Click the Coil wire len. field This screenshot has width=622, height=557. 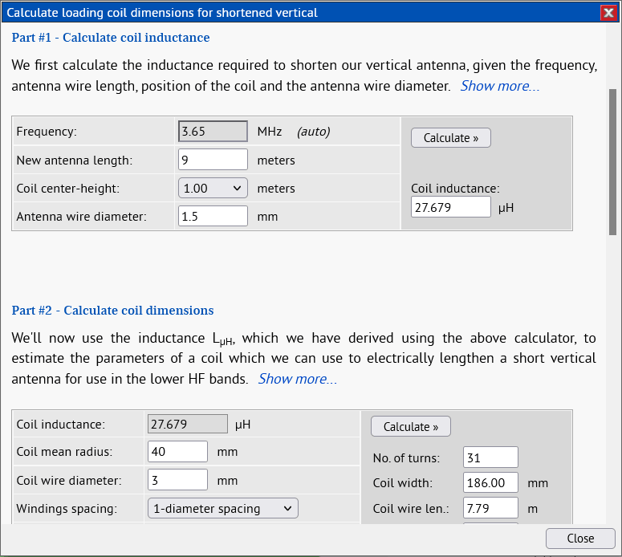coord(490,508)
